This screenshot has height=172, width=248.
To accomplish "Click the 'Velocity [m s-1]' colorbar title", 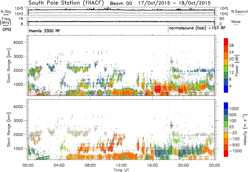I will coord(245,130).
